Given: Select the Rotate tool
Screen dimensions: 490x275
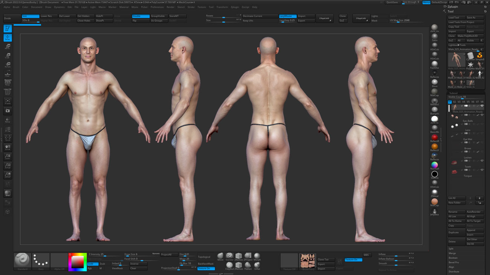Looking at the screenshot, I should 8,64.
